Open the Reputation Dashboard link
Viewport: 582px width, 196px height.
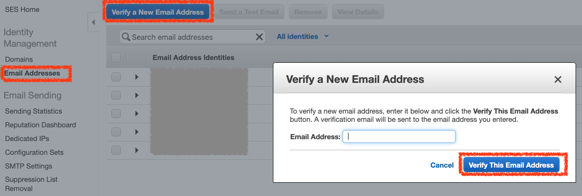pos(40,125)
